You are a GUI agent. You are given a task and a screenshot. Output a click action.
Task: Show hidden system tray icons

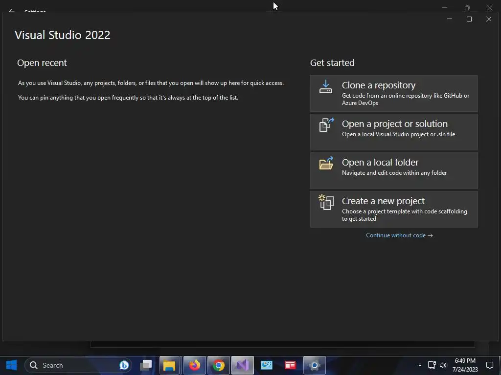[420, 365]
